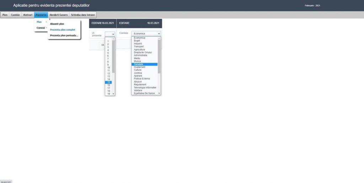Select Buget in commission list
The height and width of the screenshot is (183, 364).
pyautogui.click(x=145, y=41)
